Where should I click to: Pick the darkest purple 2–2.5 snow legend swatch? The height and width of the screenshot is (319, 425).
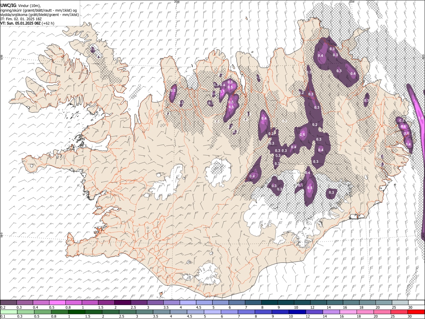123,303
